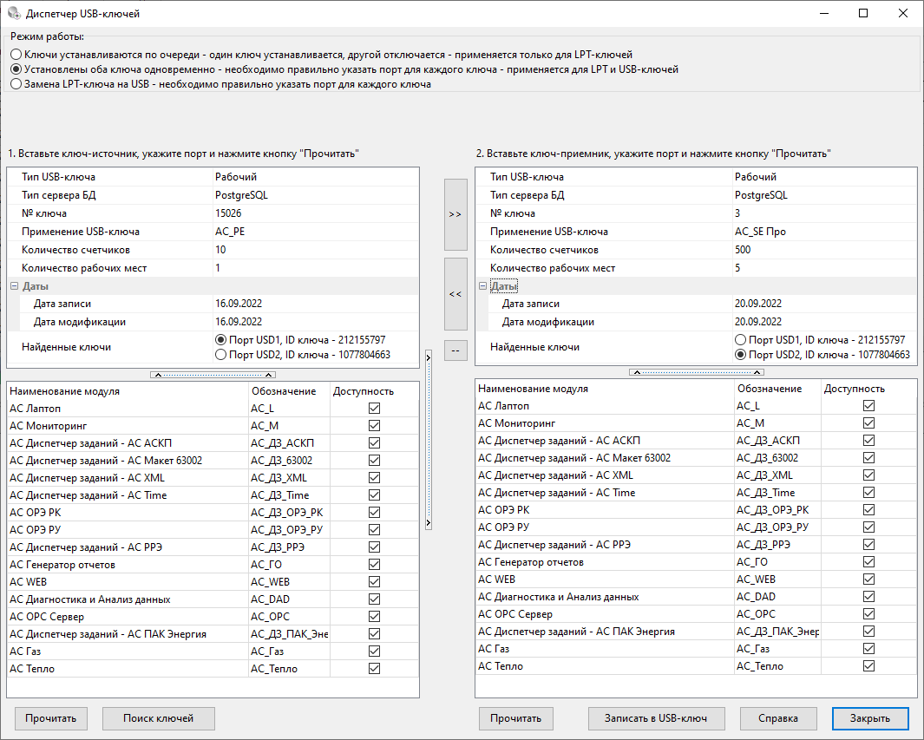Viewport: 924px width, 740px height.
Task: Click the '>>' copy-to-receiver button
Action: point(455,215)
